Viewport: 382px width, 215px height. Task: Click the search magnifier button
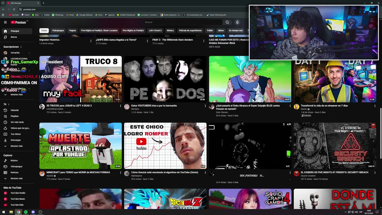[227, 22]
